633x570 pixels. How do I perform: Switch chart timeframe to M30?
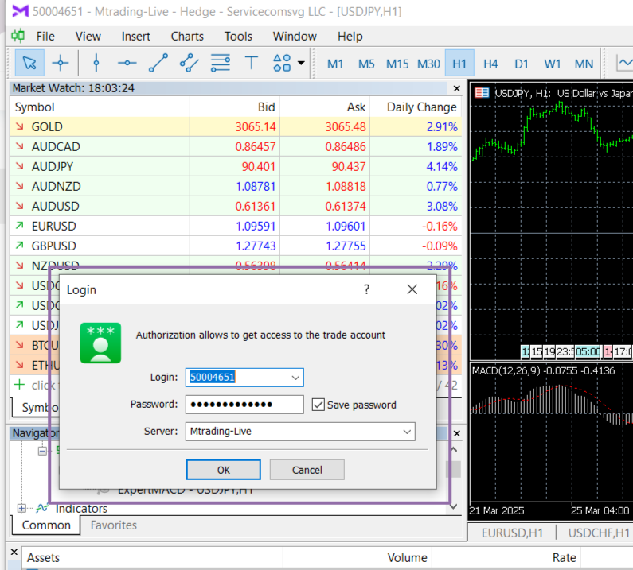pos(428,64)
